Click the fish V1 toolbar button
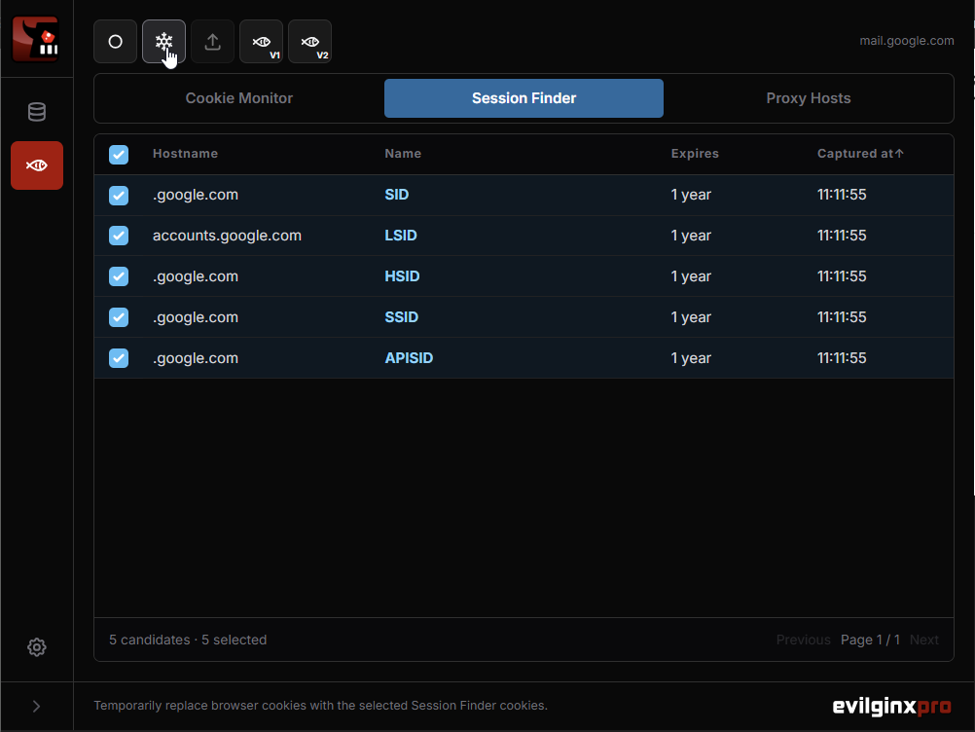975x732 pixels. click(261, 42)
